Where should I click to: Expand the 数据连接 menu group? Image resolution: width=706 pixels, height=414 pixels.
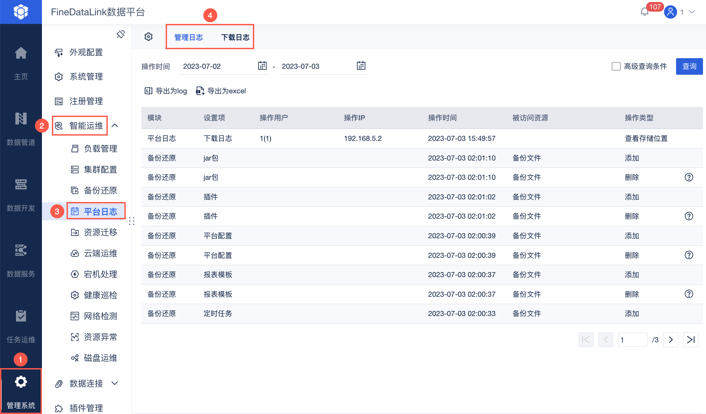[115, 383]
